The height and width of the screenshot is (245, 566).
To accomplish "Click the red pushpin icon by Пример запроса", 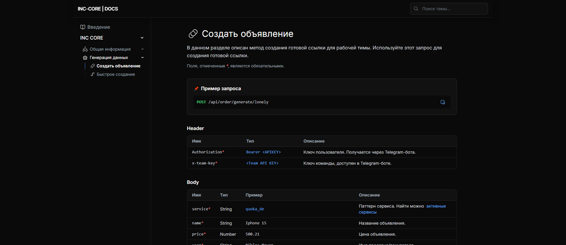I will point(196,89).
